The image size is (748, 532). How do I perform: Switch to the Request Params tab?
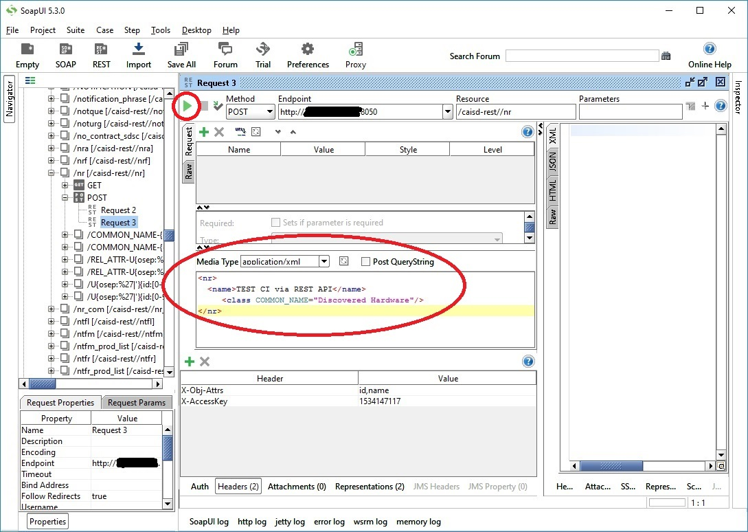pos(136,403)
